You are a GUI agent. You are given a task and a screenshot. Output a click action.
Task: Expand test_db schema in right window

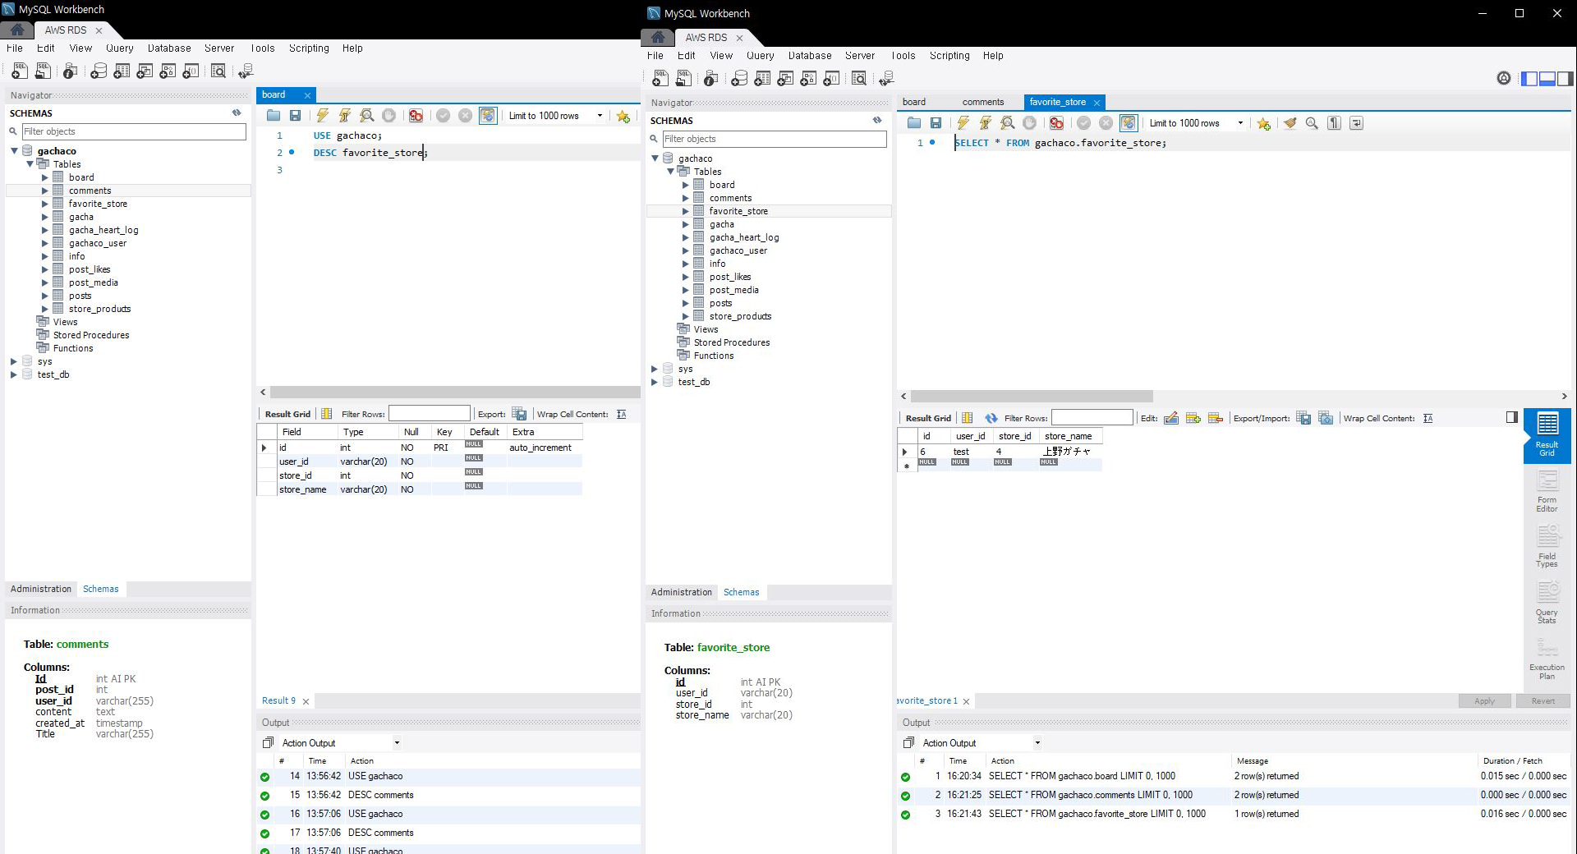coord(655,382)
